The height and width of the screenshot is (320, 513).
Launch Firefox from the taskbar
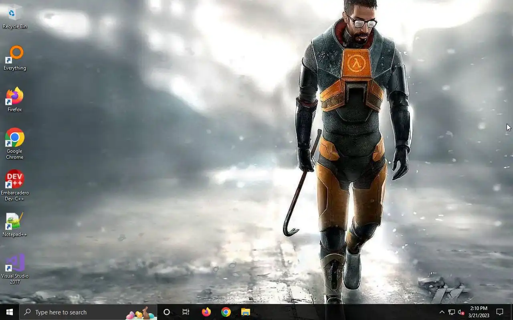(206, 312)
